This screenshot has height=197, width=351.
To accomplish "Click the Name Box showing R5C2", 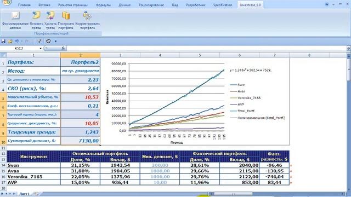I will tap(20, 49).
